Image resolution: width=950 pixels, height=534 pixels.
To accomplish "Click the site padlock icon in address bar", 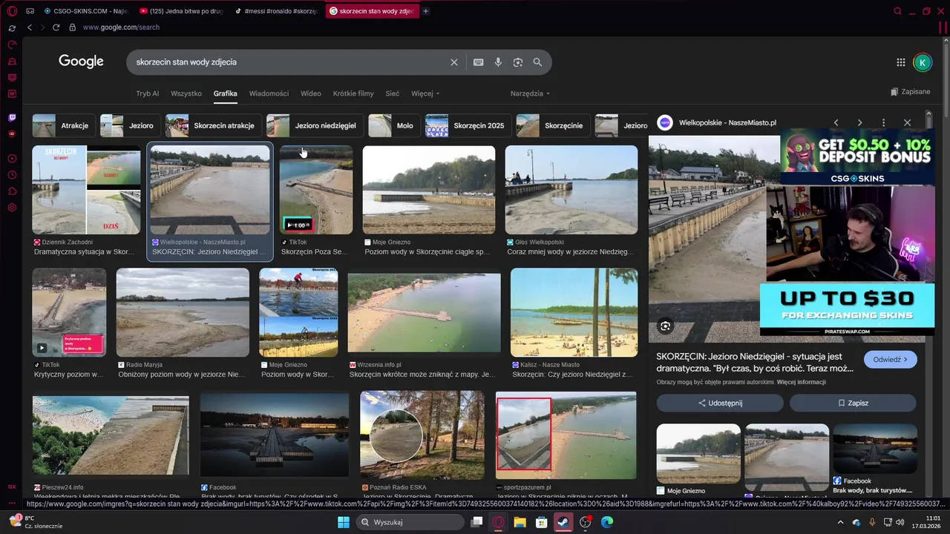I will pyautogui.click(x=72, y=27).
